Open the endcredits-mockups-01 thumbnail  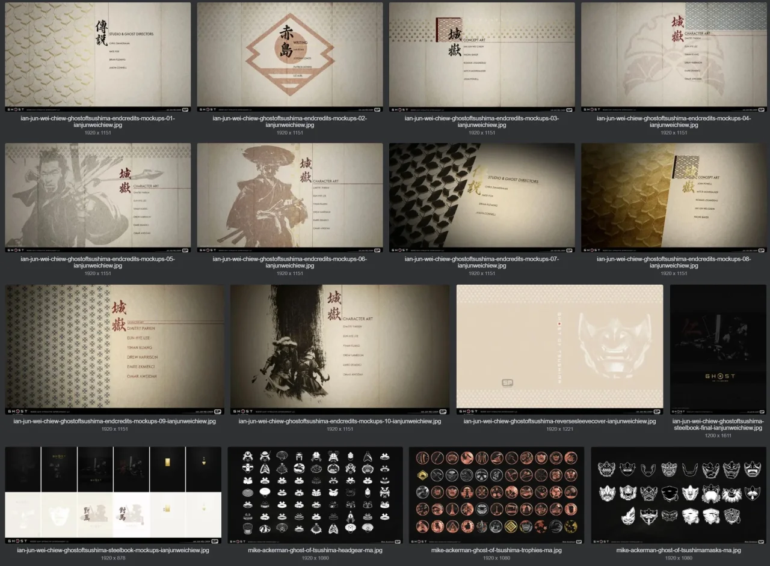[98, 58]
